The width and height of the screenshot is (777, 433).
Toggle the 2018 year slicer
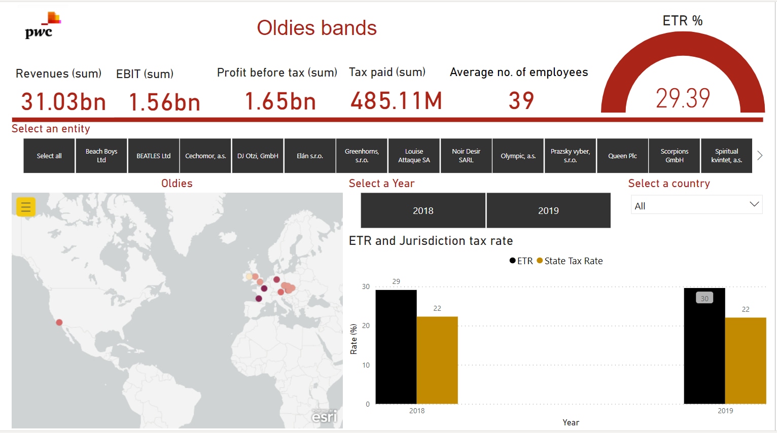(x=423, y=210)
